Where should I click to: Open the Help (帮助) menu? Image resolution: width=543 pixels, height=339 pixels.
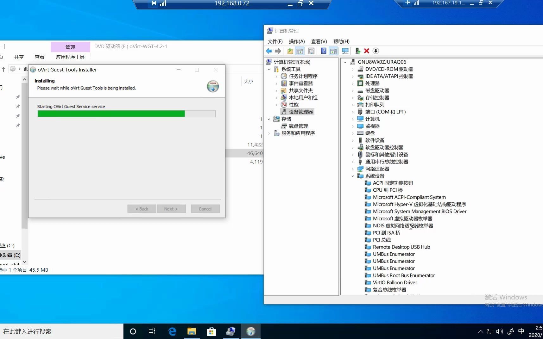[341, 41]
